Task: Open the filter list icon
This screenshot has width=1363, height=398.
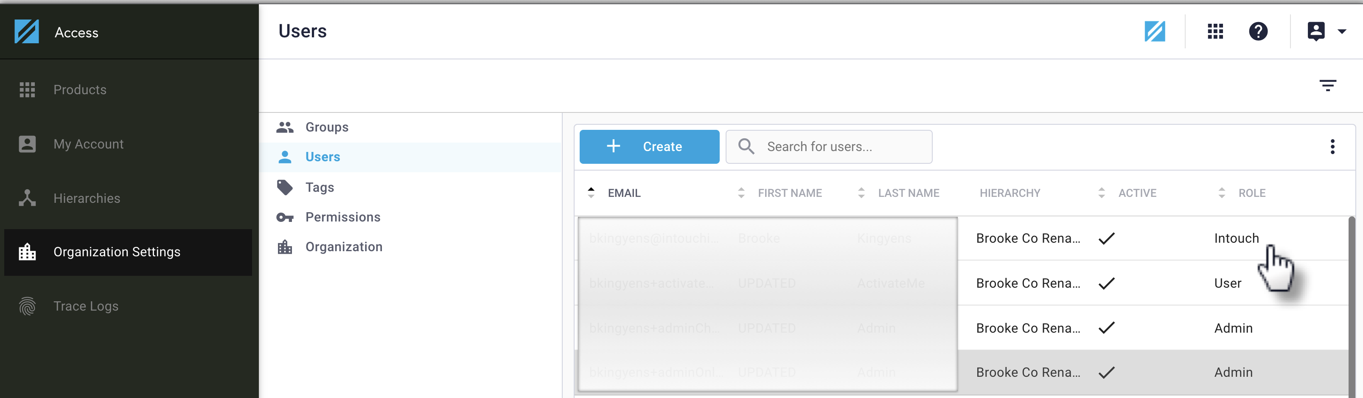Action: (1327, 85)
